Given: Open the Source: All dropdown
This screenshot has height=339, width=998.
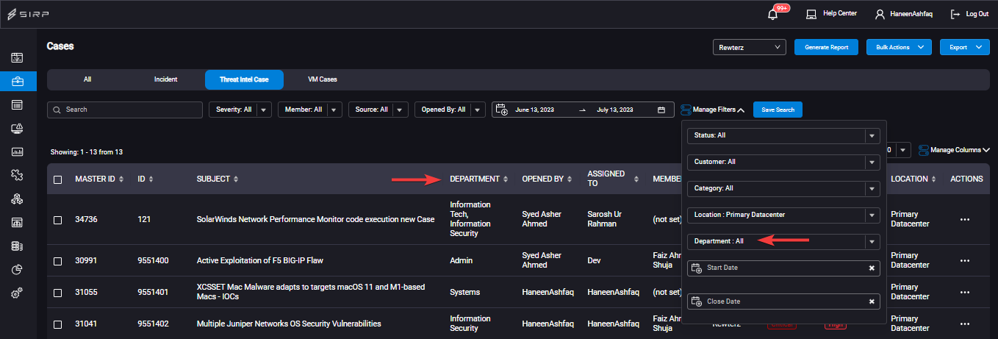Looking at the screenshot, I should pyautogui.click(x=378, y=110).
